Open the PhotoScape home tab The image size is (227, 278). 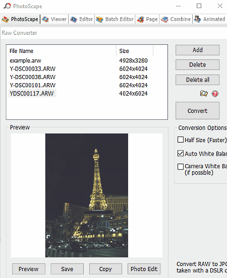pos(20,19)
